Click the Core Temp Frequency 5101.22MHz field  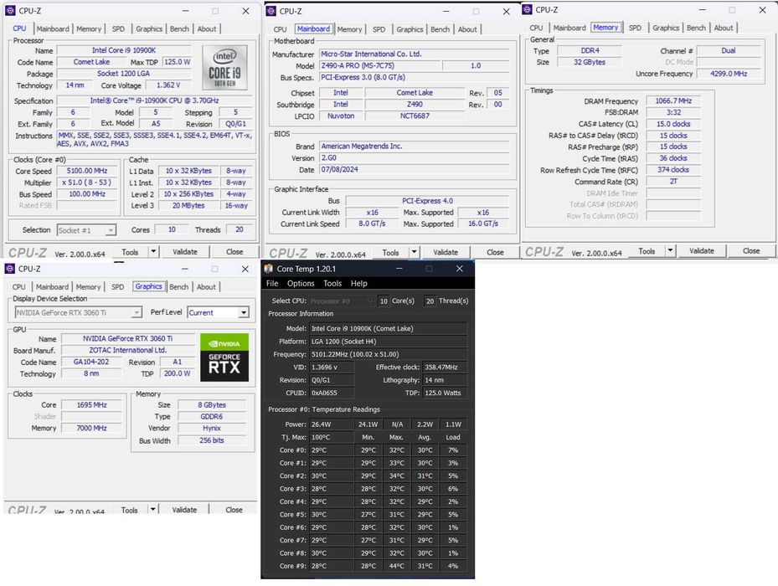(389, 354)
